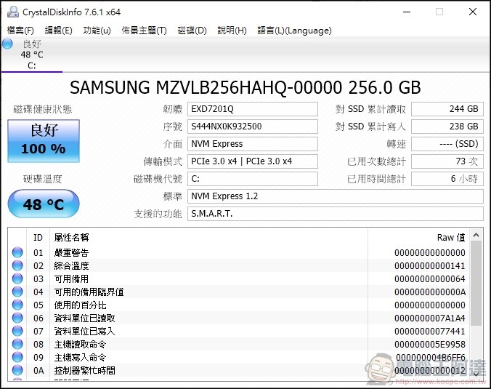
Task: Select the 控制器繁忙時間 attribute row
Action: [239, 370]
